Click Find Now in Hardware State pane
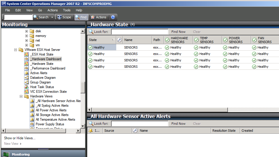This screenshot has width=279, height=157. (x=178, y=32)
